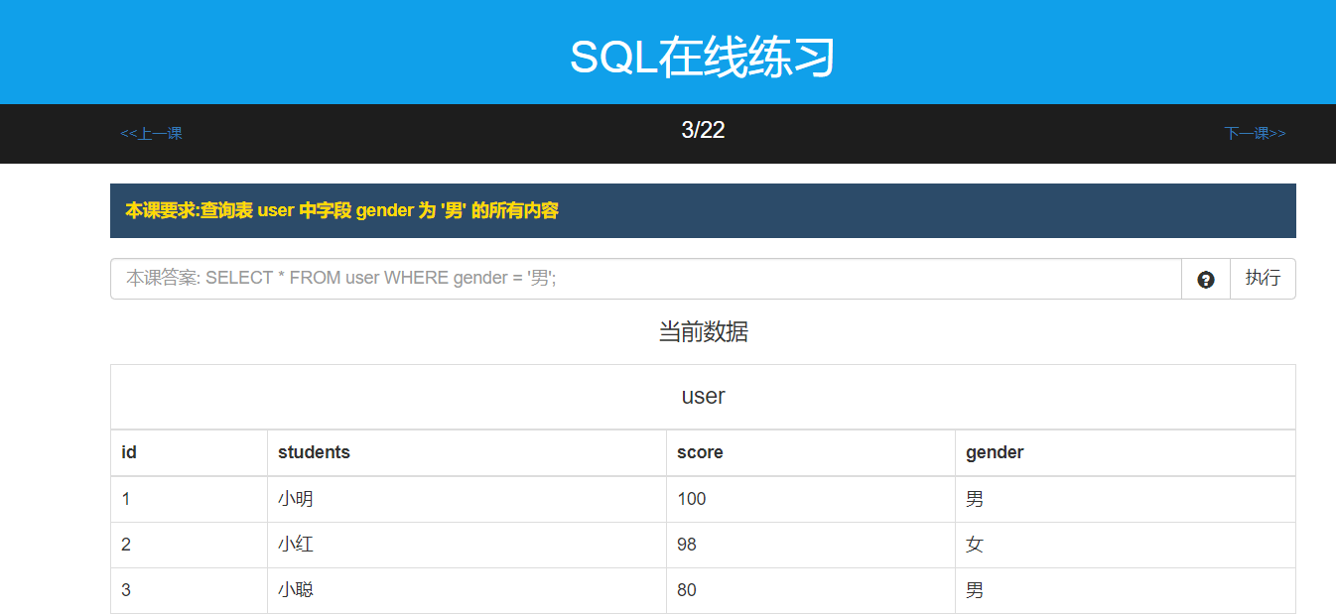Open next lesson via 下一课>>
This screenshot has width=1336, height=614.
coord(1255,134)
